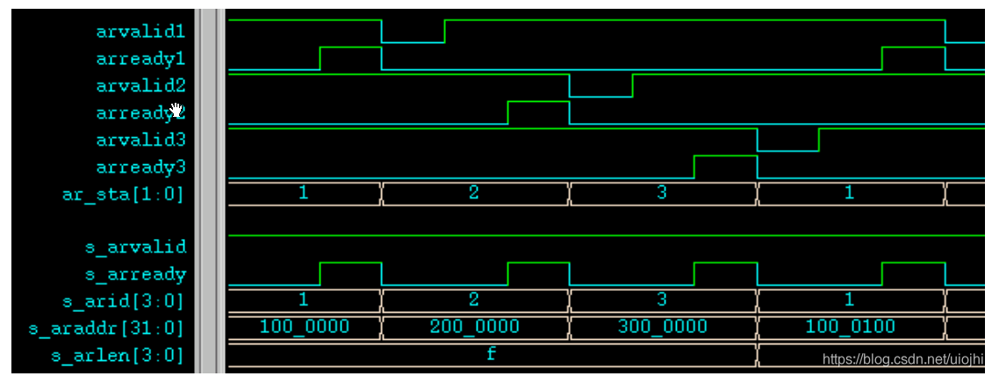Select the arvalid3 signal name
This screenshot has width=992, height=376.
coord(140,140)
